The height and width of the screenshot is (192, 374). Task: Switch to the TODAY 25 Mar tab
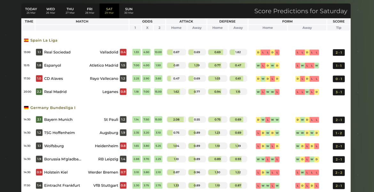(x=31, y=11)
